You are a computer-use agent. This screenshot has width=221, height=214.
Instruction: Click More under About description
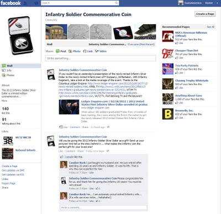4,101
